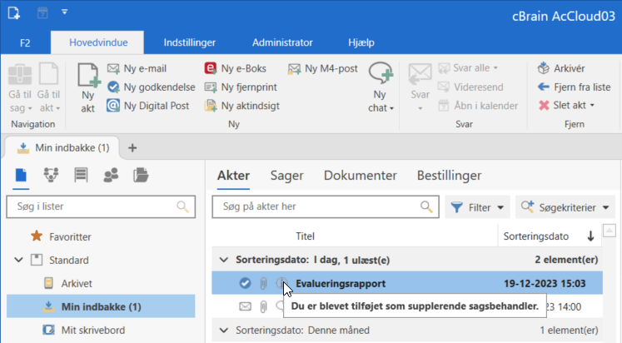Collapse the 'I dag' sorting group

[221, 260]
